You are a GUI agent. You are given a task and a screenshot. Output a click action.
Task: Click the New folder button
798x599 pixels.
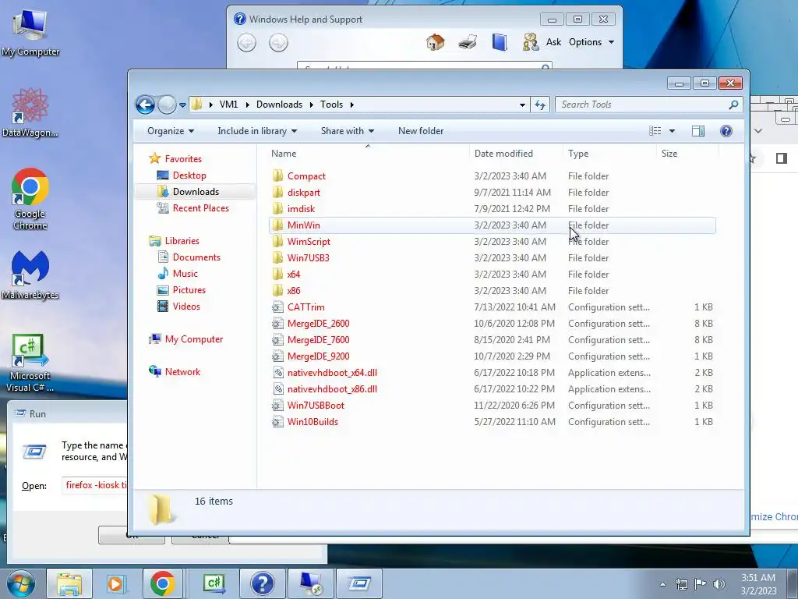[421, 131]
